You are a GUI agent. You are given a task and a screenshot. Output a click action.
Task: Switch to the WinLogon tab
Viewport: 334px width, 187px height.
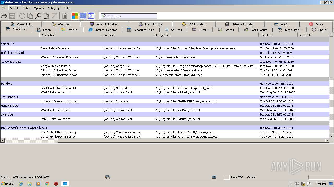point(61,24)
